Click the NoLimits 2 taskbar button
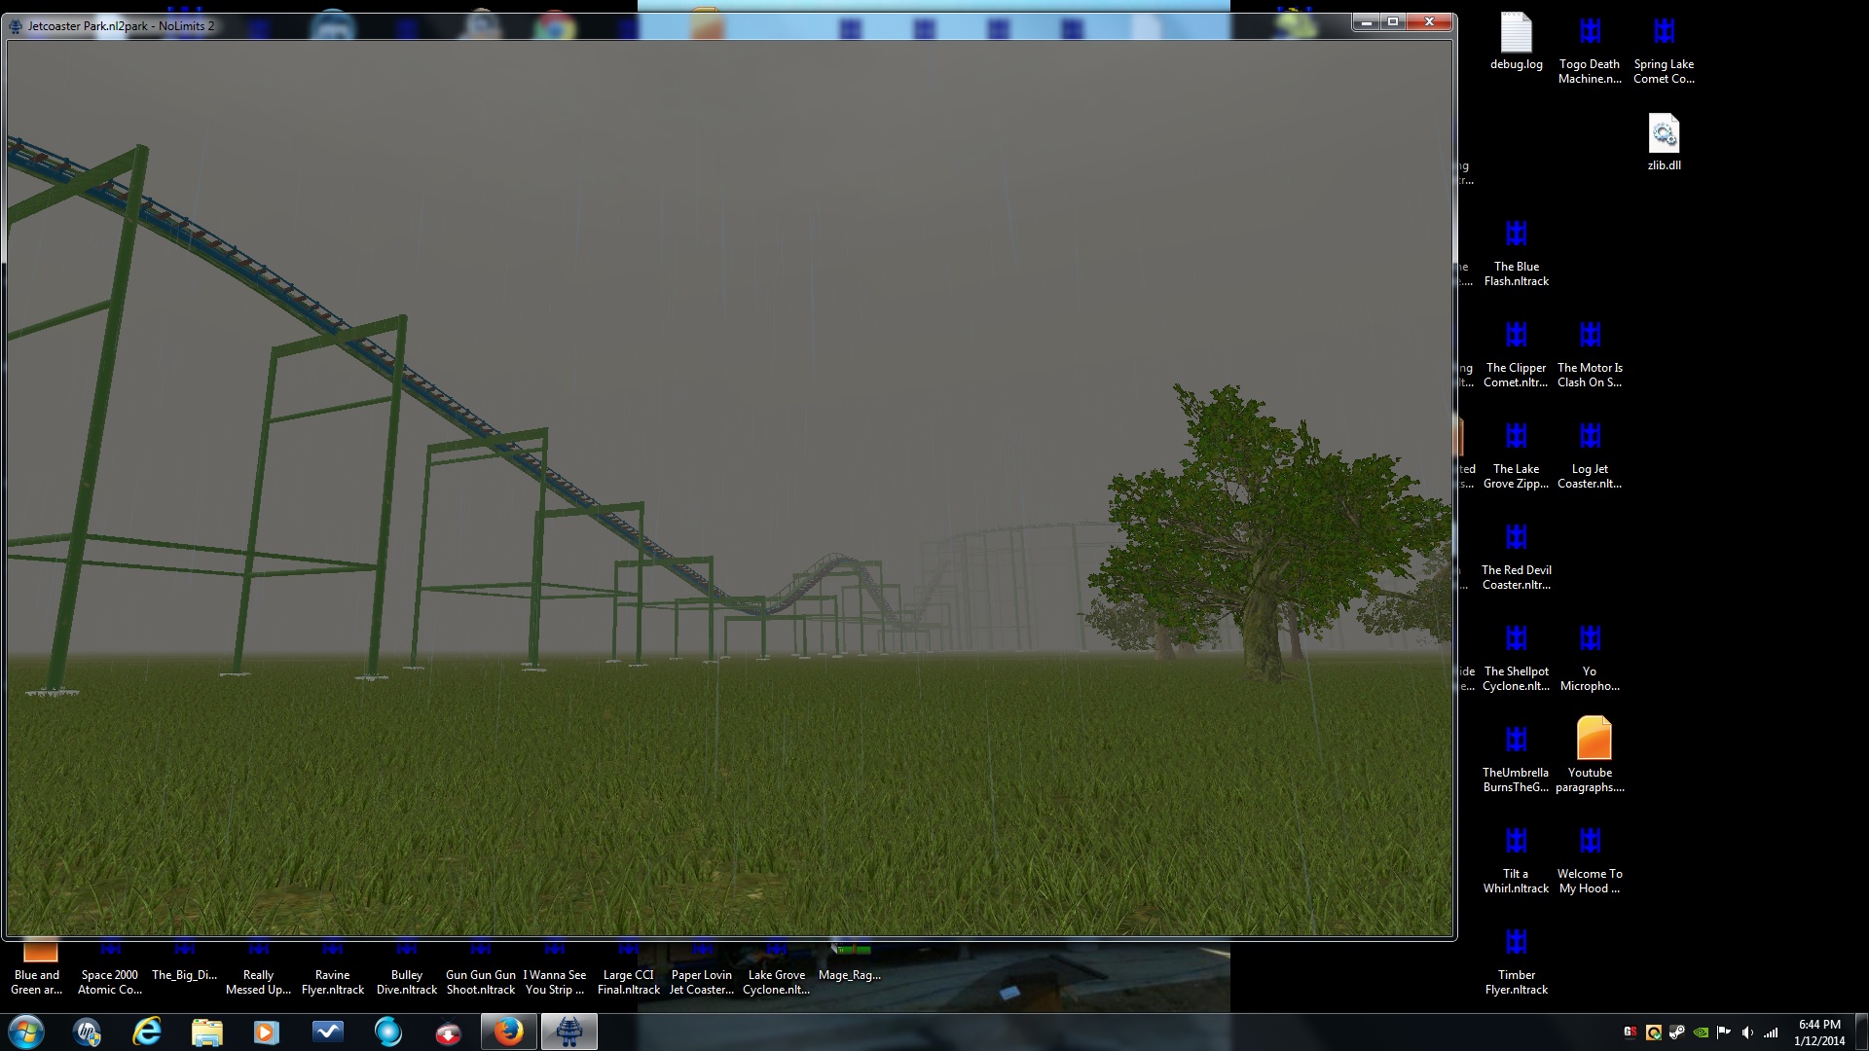Image resolution: width=1869 pixels, height=1051 pixels. tap(569, 1032)
